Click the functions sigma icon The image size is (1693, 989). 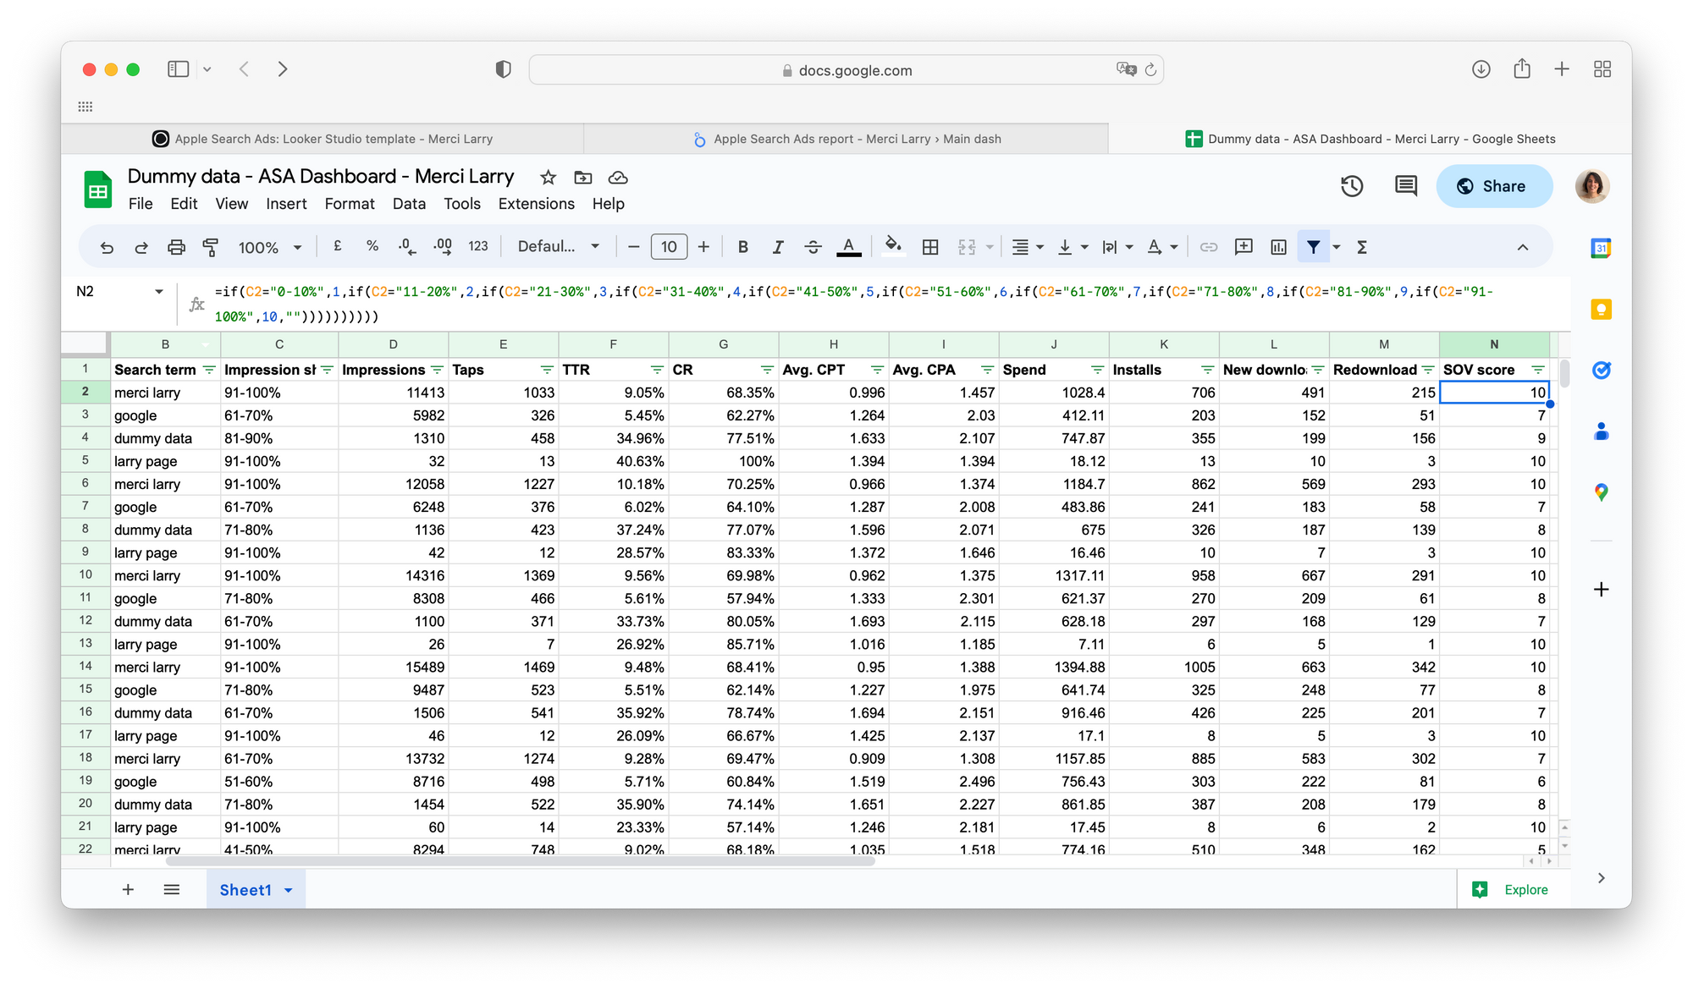tap(1362, 247)
